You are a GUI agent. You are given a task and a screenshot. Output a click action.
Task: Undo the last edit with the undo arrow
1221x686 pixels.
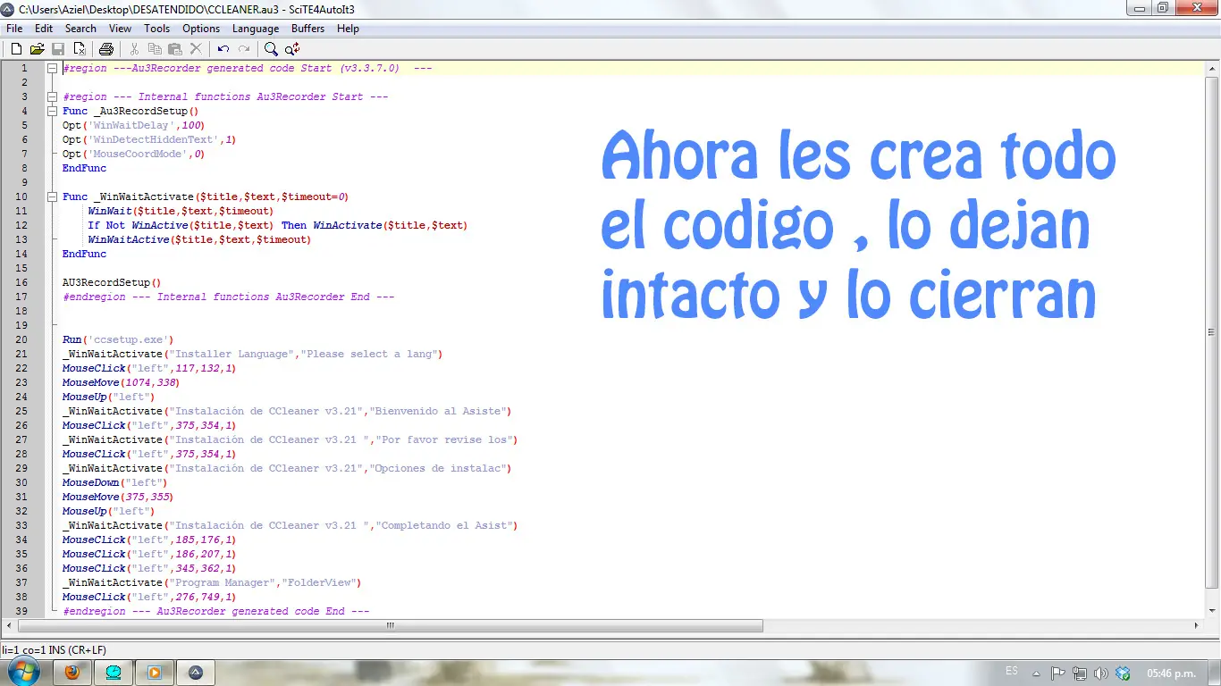click(x=223, y=49)
